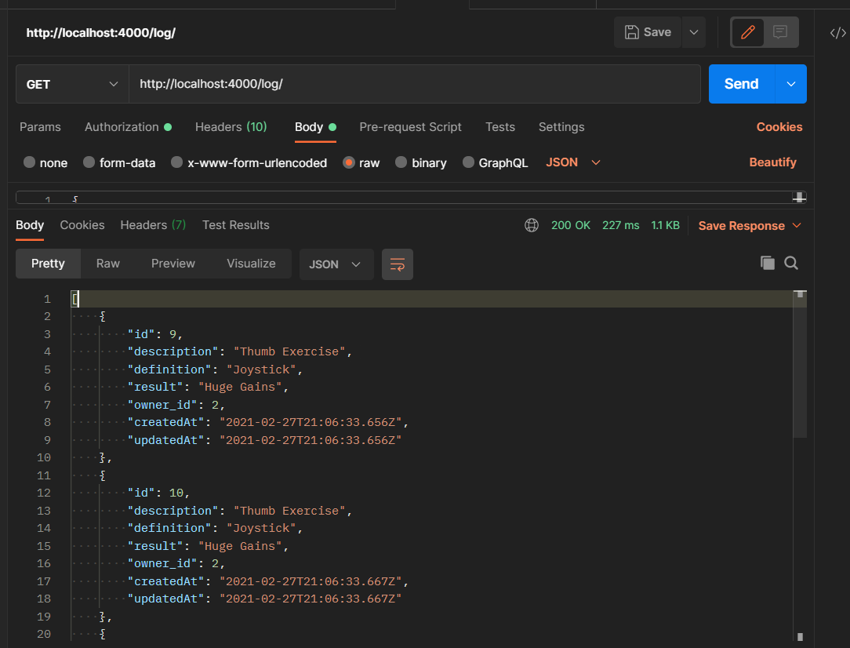Switch to the Tests tab
The height and width of the screenshot is (648, 850).
500,126
